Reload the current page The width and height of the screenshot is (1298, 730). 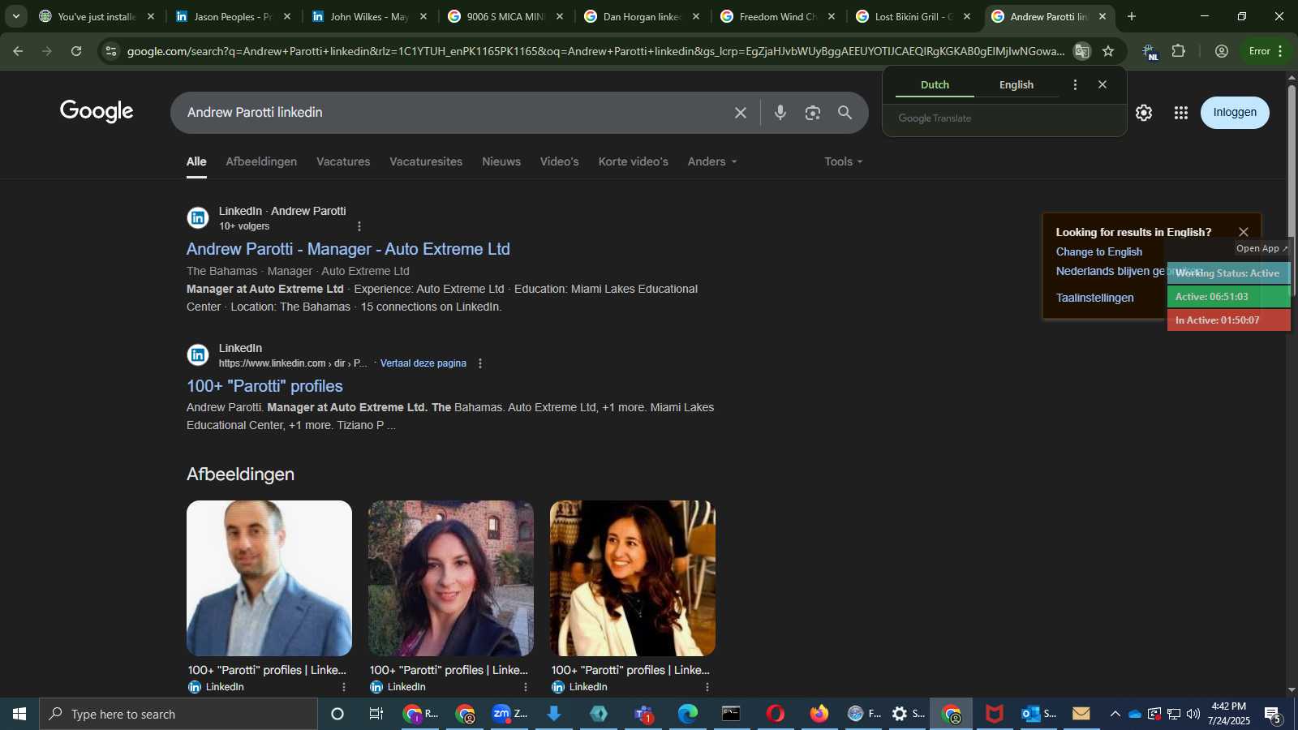(x=76, y=51)
